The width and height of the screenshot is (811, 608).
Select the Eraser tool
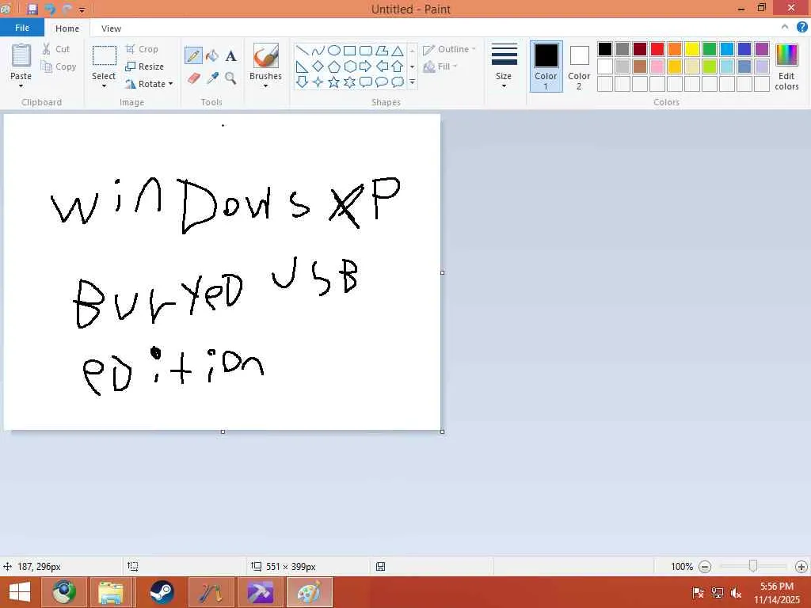[193, 78]
